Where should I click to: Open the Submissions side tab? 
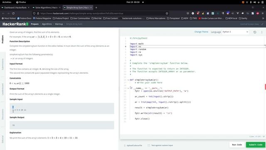[2, 64]
